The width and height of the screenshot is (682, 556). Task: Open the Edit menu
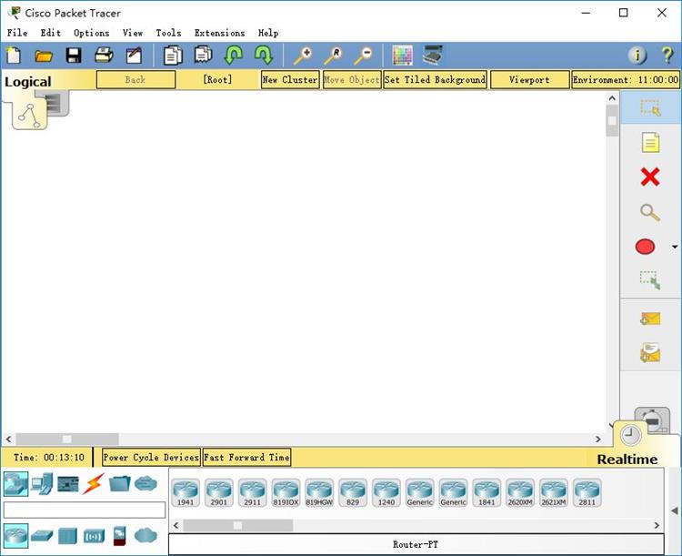click(51, 33)
